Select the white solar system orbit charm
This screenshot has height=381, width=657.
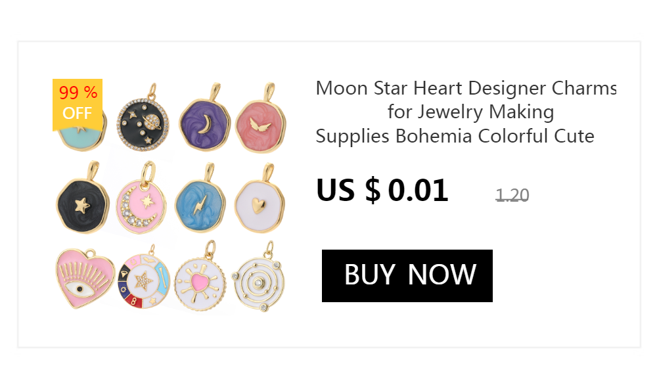pos(261,282)
